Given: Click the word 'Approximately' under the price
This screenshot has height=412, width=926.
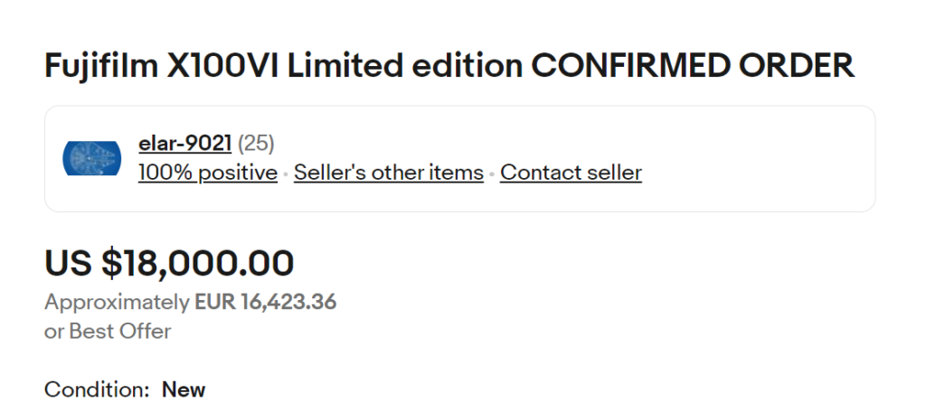Looking at the screenshot, I should (117, 302).
